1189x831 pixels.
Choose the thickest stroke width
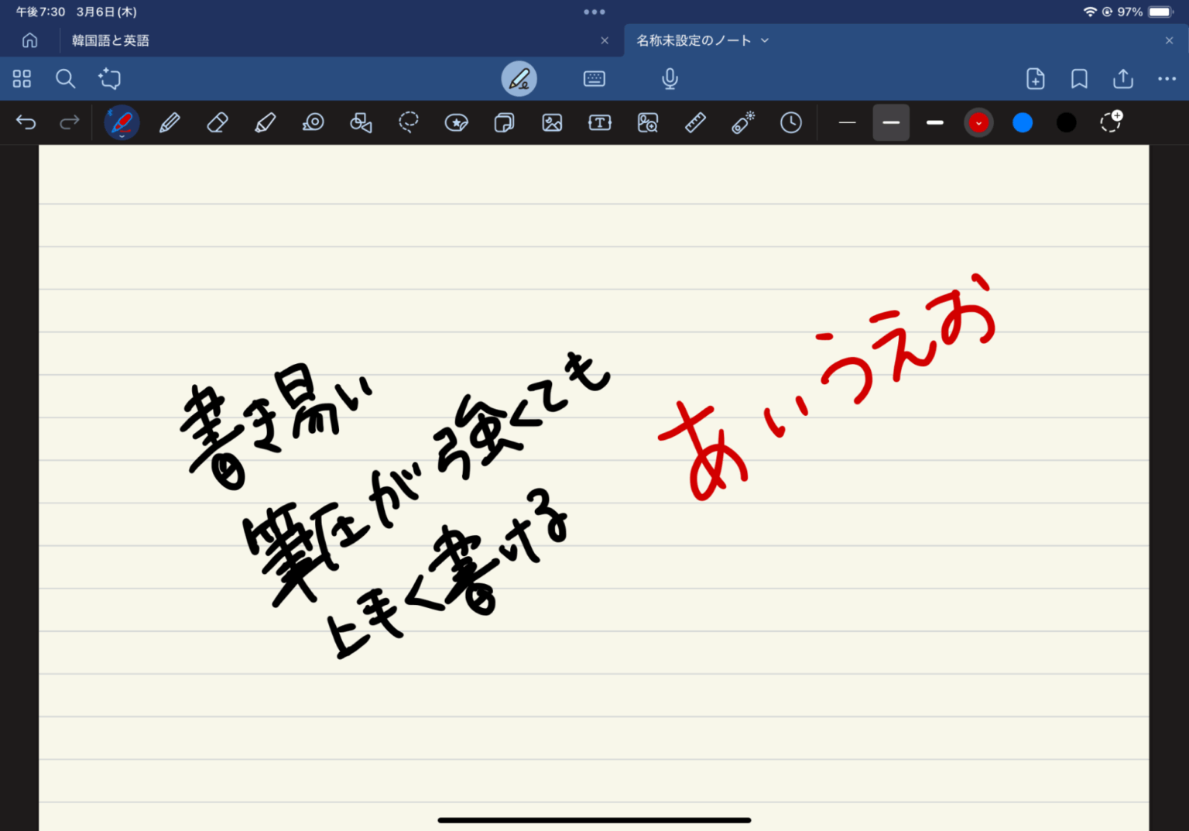[x=935, y=122]
